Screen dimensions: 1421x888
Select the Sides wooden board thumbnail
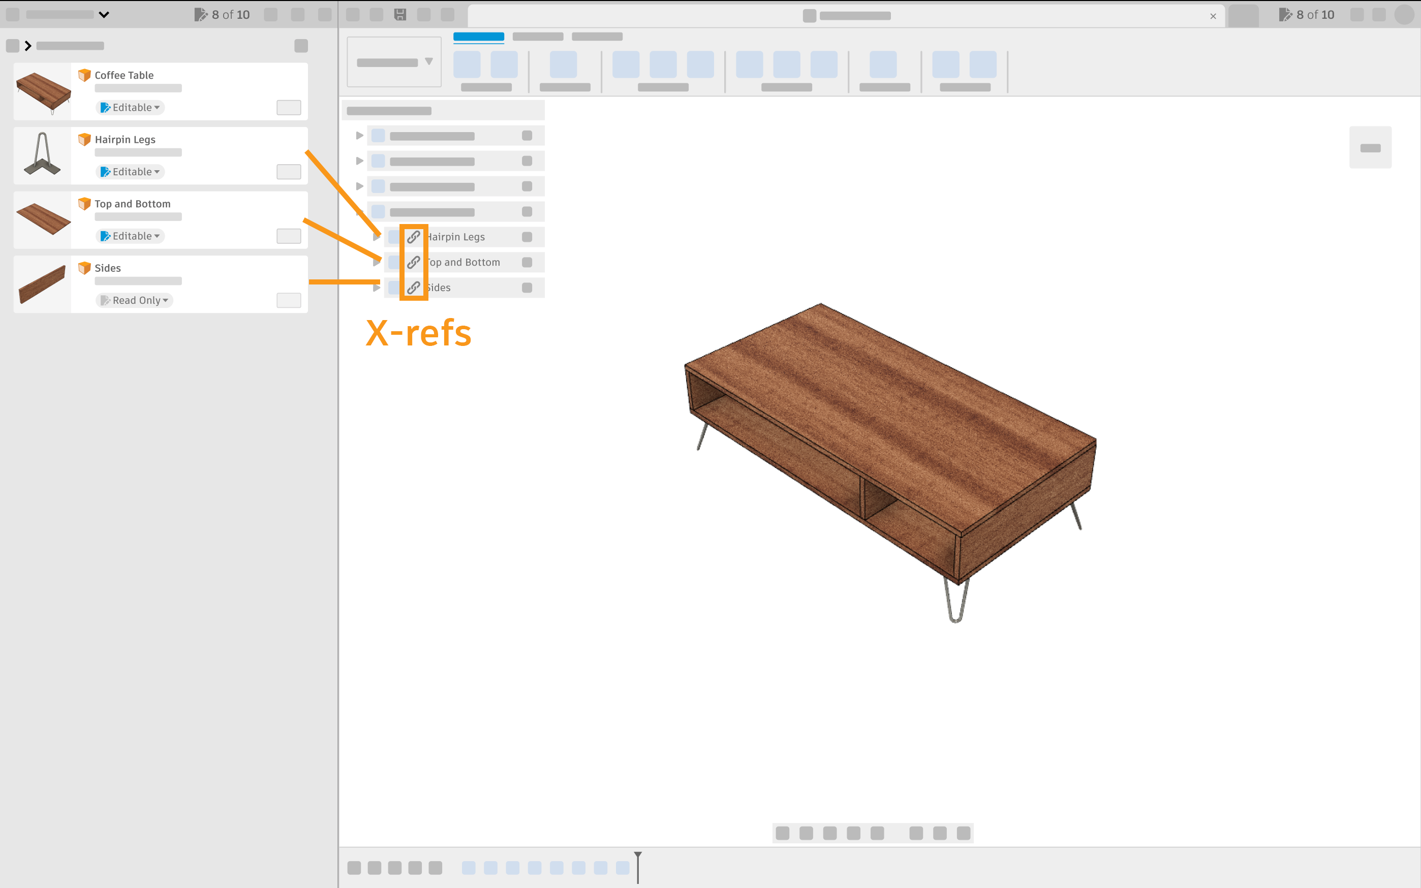(42, 284)
